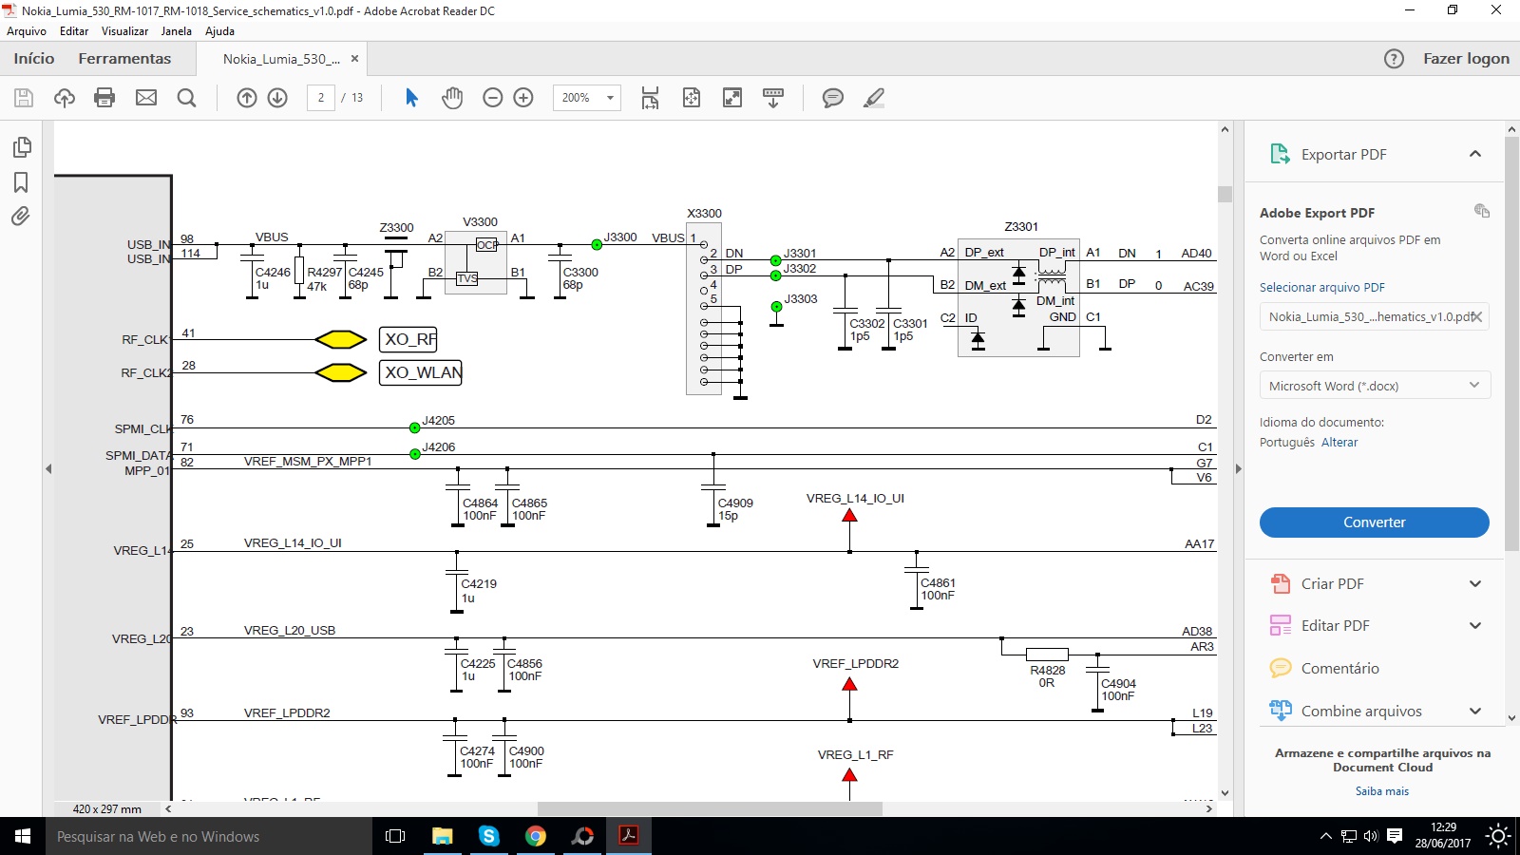1520x855 pixels.
Task: Zoom out with the minus icon
Action: 492,98
